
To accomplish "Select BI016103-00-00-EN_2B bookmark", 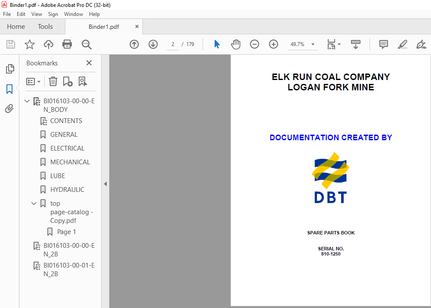I will 69,249.
